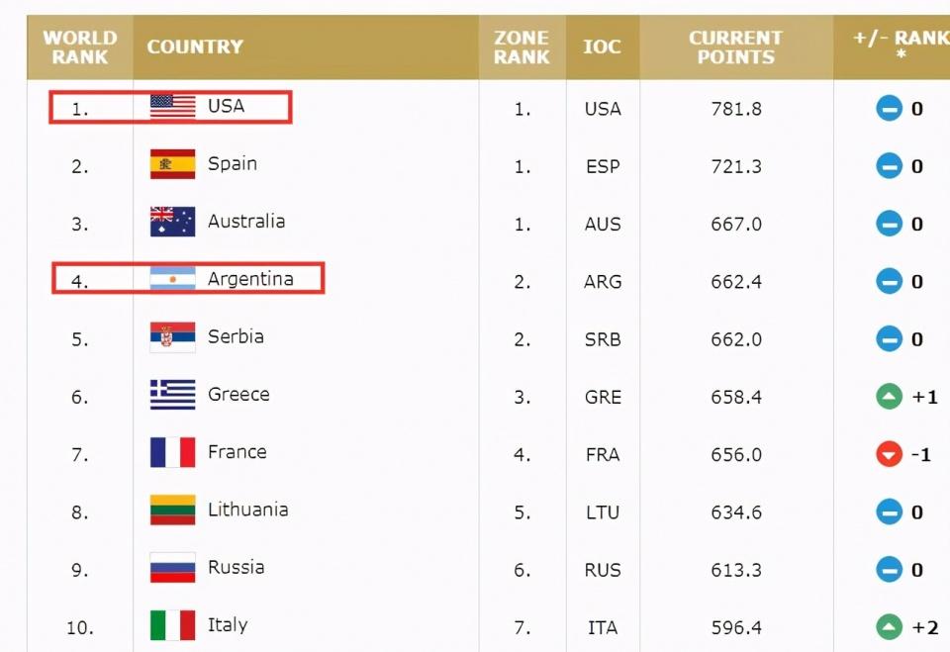Click the Country column header
The image size is (950, 652).
(x=195, y=47)
